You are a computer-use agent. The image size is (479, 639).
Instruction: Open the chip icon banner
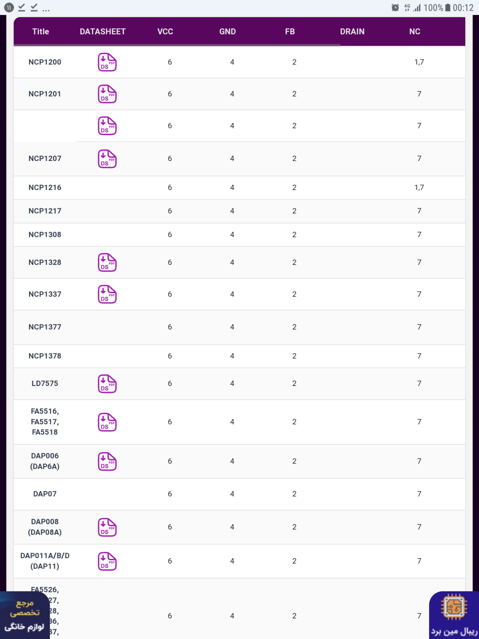(x=454, y=615)
